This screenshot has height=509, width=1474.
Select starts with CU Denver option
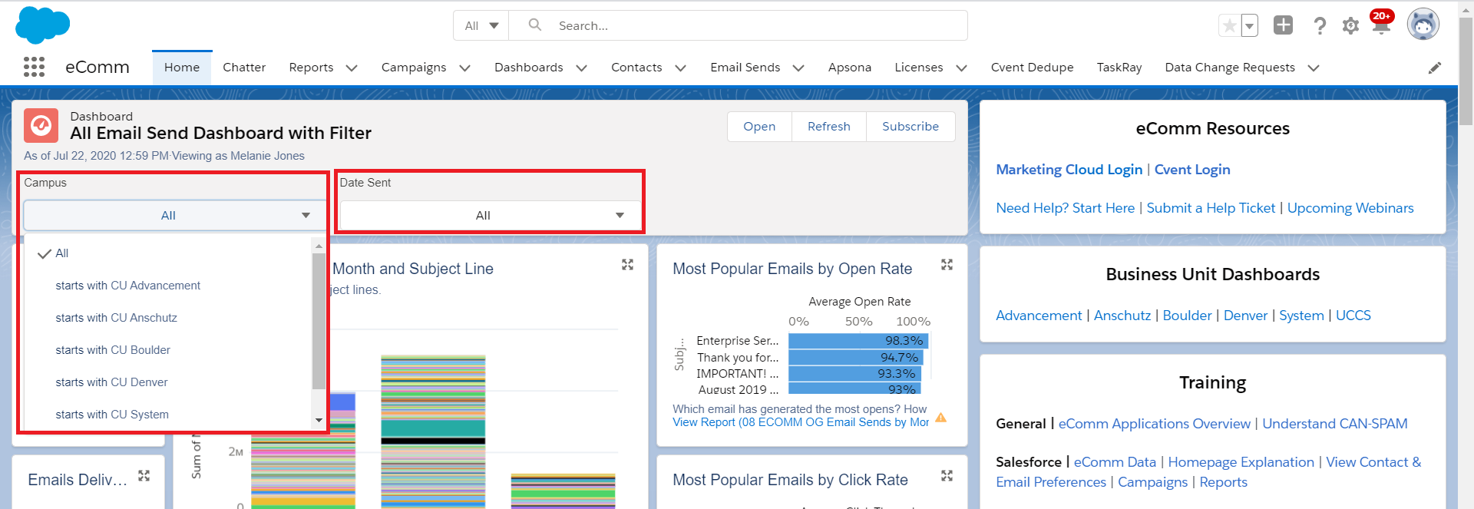[x=167, y=382]
